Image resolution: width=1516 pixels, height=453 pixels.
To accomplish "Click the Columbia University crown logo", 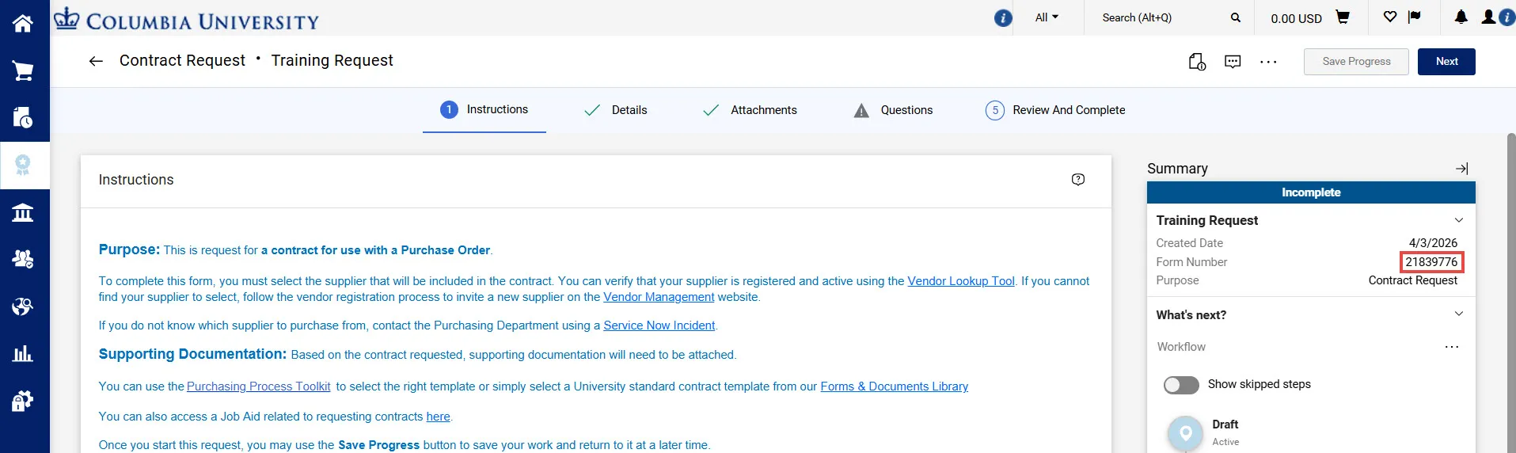I will 66,18.
